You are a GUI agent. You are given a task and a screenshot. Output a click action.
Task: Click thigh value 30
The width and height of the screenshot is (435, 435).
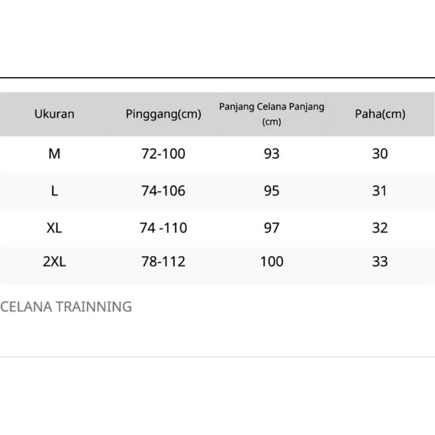pyautogui.click(x=380, y=154)
